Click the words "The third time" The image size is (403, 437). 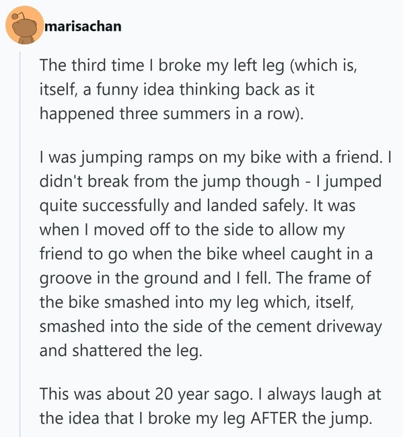91,65
